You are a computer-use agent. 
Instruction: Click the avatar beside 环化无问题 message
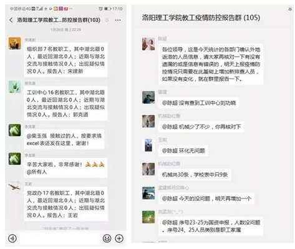coord(148,144)
